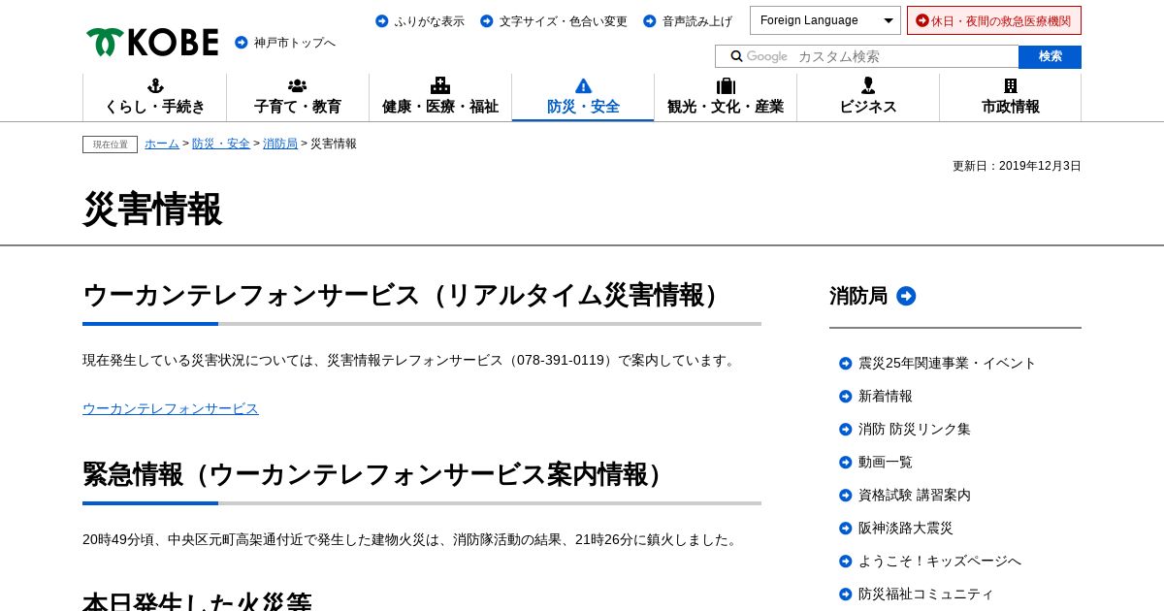Click warning triangle icon above 防災・安全
Screen dimensions: 1164x611
[583, 85]
